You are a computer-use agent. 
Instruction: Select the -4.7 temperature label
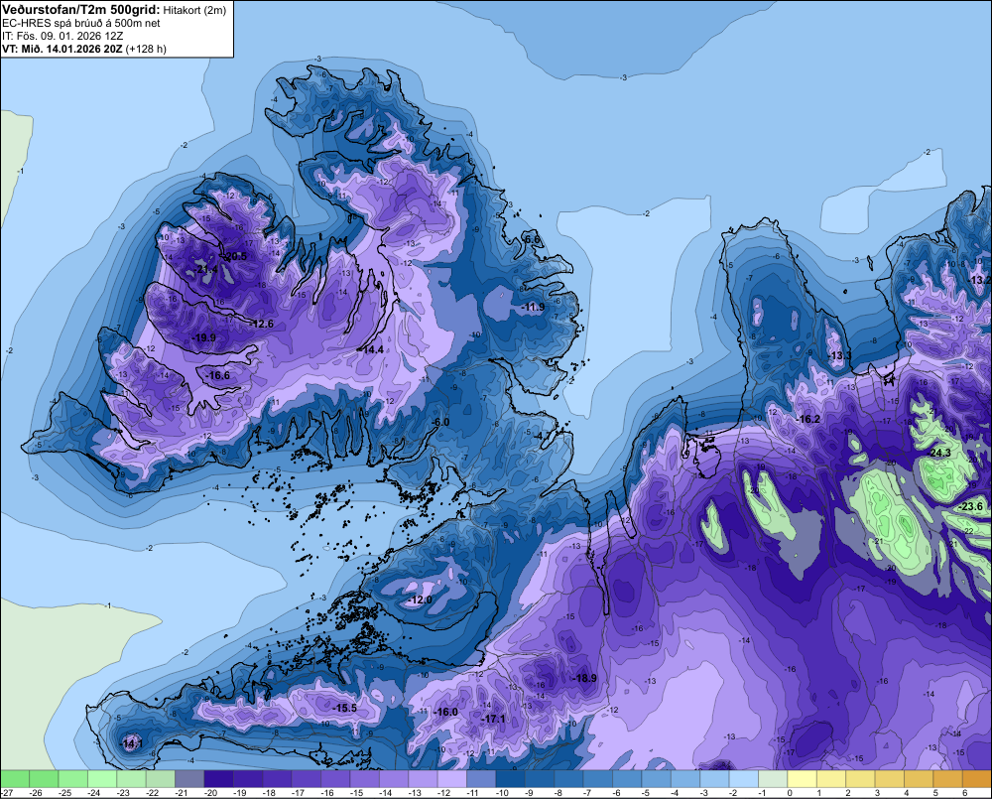point(543,436)
